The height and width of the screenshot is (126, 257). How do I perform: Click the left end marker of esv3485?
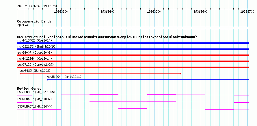(20, 74)
